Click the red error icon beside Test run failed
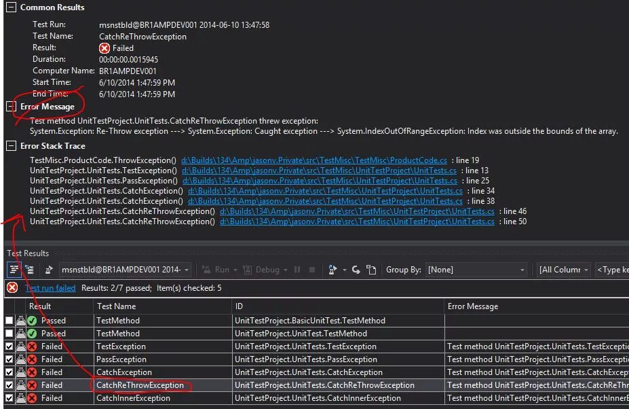The width and height of the screenshot is (629, 409). [12, 287]
